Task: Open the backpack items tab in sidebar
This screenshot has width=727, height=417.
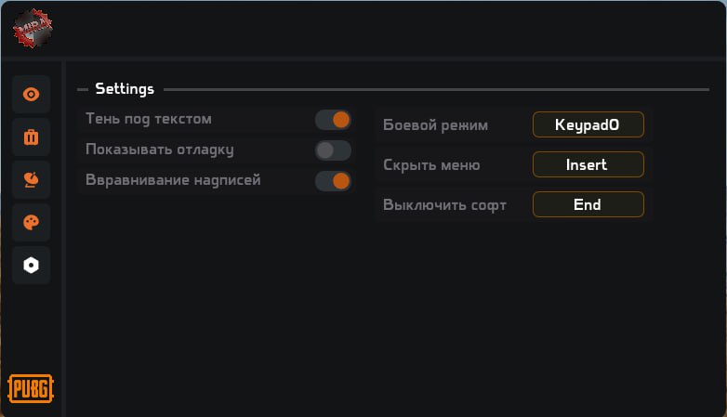Action: (x=31, y=137)
